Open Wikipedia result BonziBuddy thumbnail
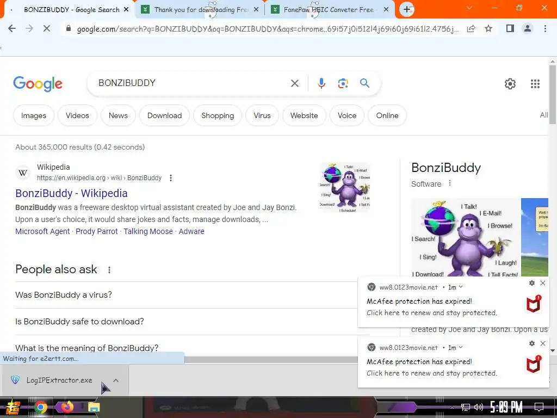This screenshot has width=557, height=418. [x=345, y=187]
